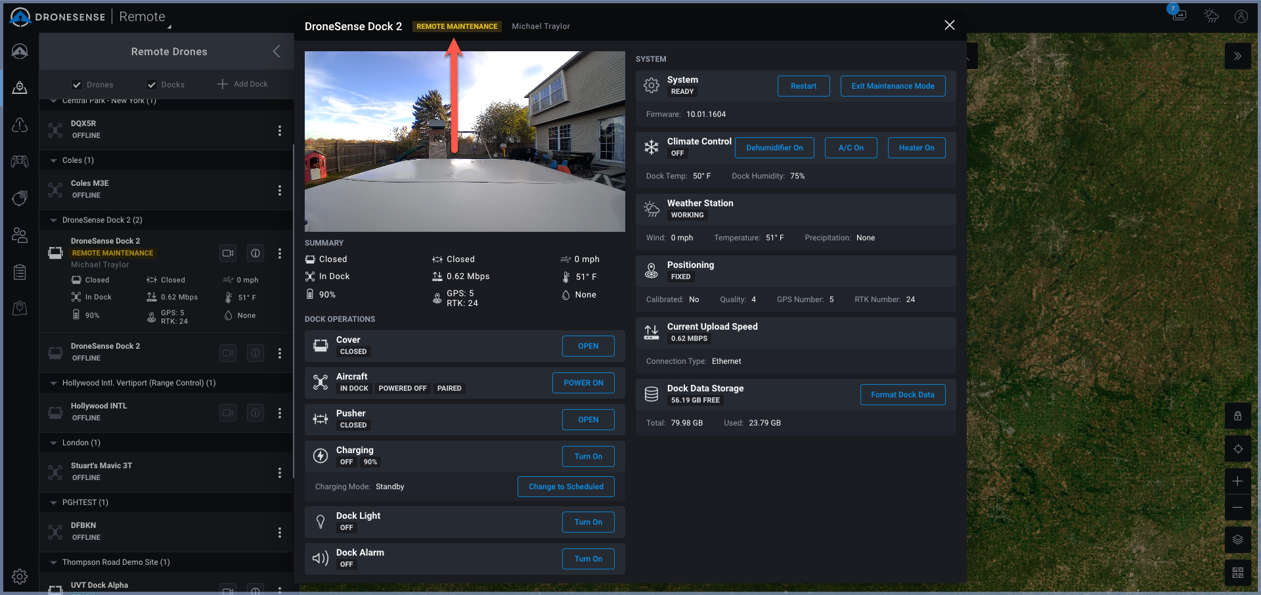
Task: Click the Dock Data Storage icon
Action: pos(652,394)
